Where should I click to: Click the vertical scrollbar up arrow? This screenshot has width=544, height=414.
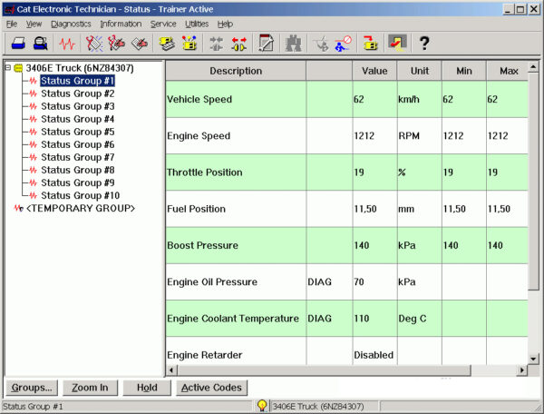[533, 66]
